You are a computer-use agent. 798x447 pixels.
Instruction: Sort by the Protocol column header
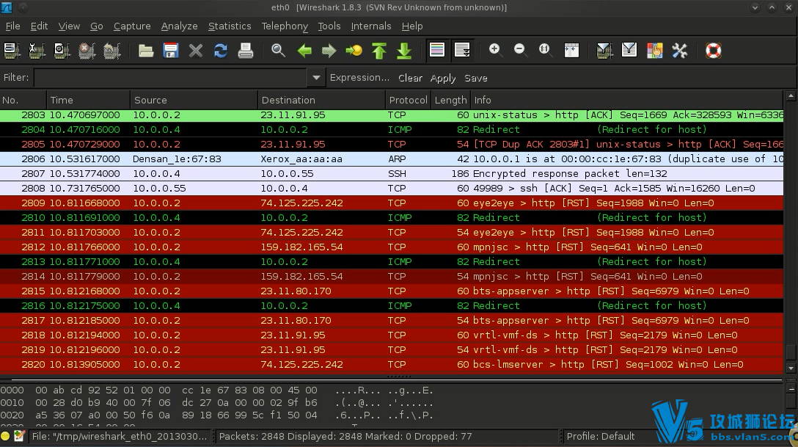pos(408,101)
